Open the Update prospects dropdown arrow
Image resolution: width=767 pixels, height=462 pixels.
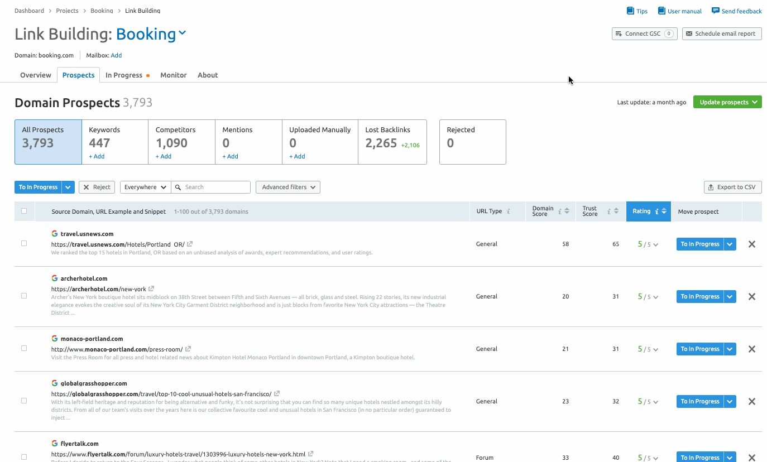pos(755,102)
